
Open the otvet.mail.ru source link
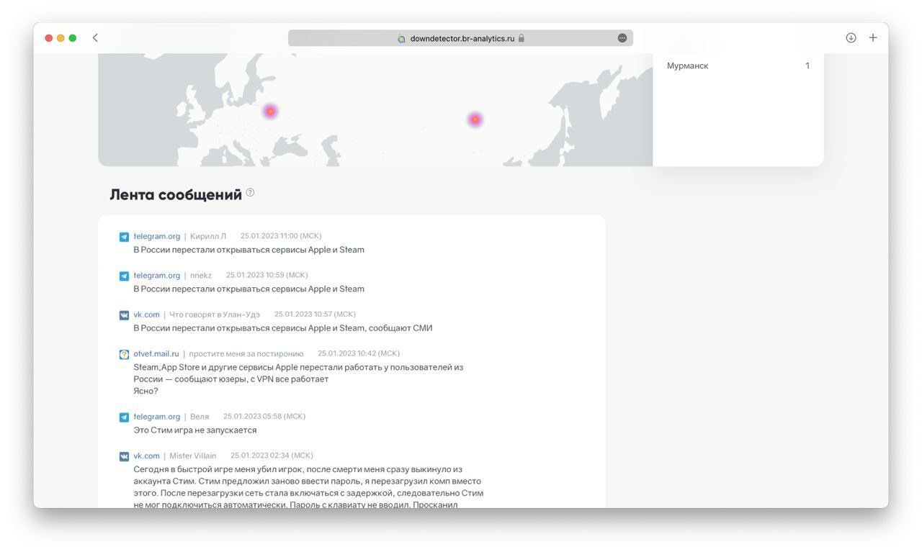click(x=156, y=353)
